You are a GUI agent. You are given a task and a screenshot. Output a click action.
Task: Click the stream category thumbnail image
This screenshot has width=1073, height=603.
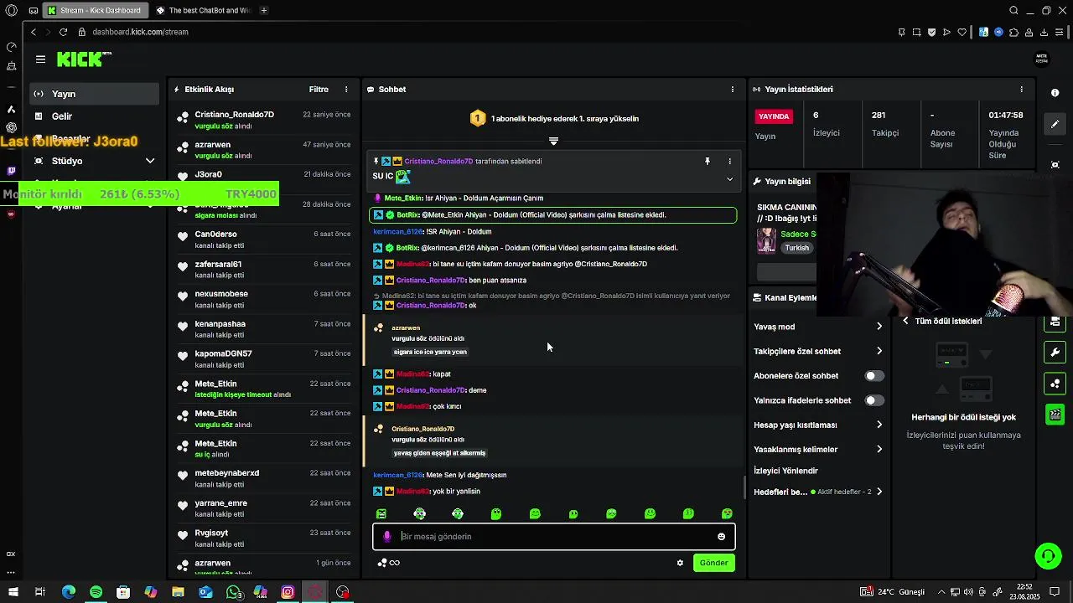[x=766, y=240]
